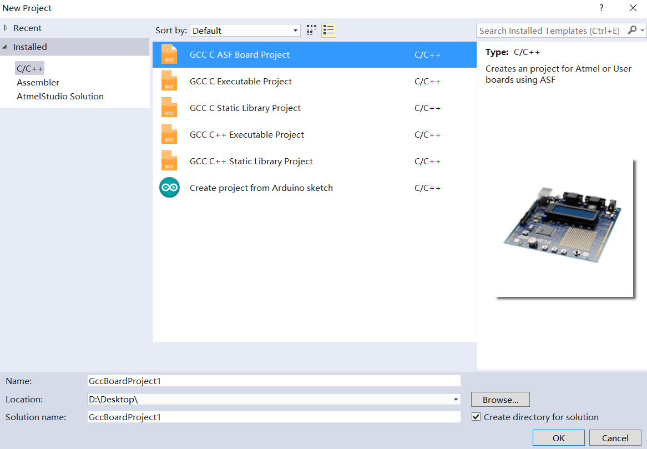This screenshot has height=449, width=647.
Task: Click the search magnifier icon
Action: [631, 30]
